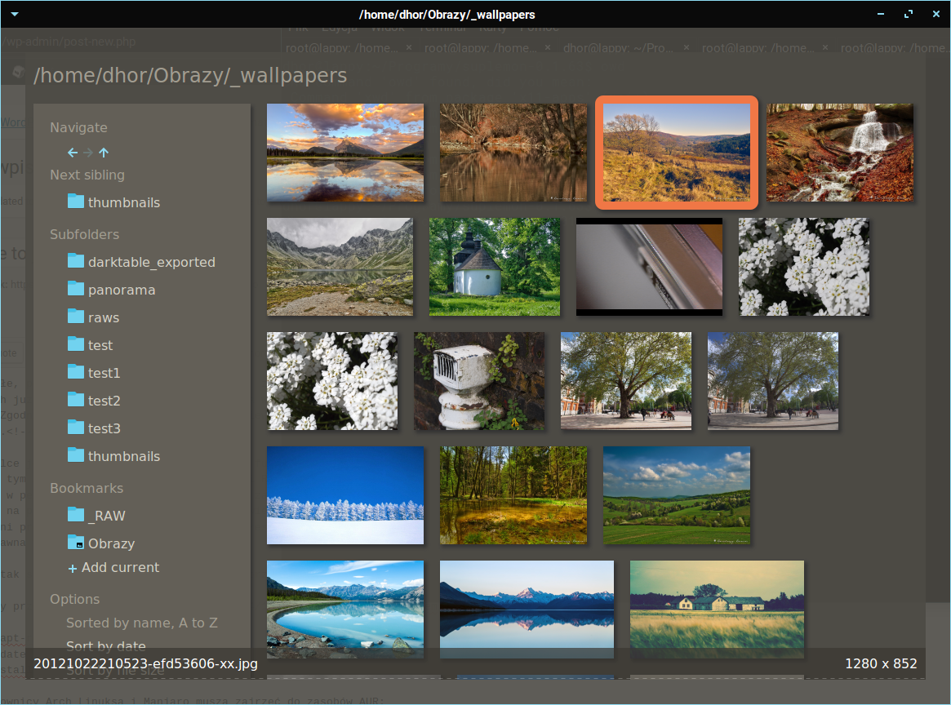
Task: Select the old white vent on brick thumbnail
Action: coord(479,381)
